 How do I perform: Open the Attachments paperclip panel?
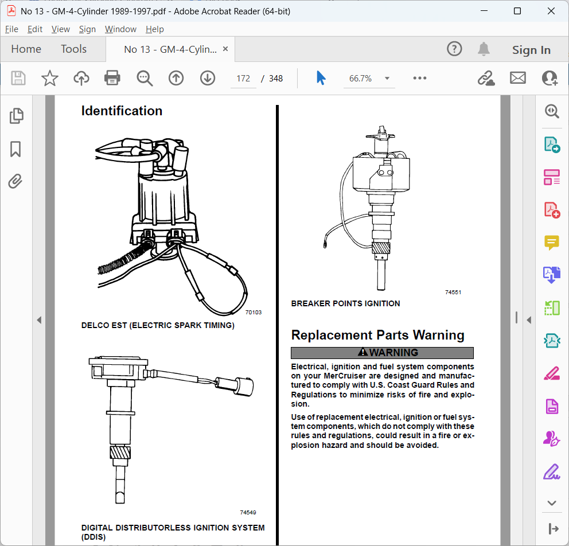[15, 181]
